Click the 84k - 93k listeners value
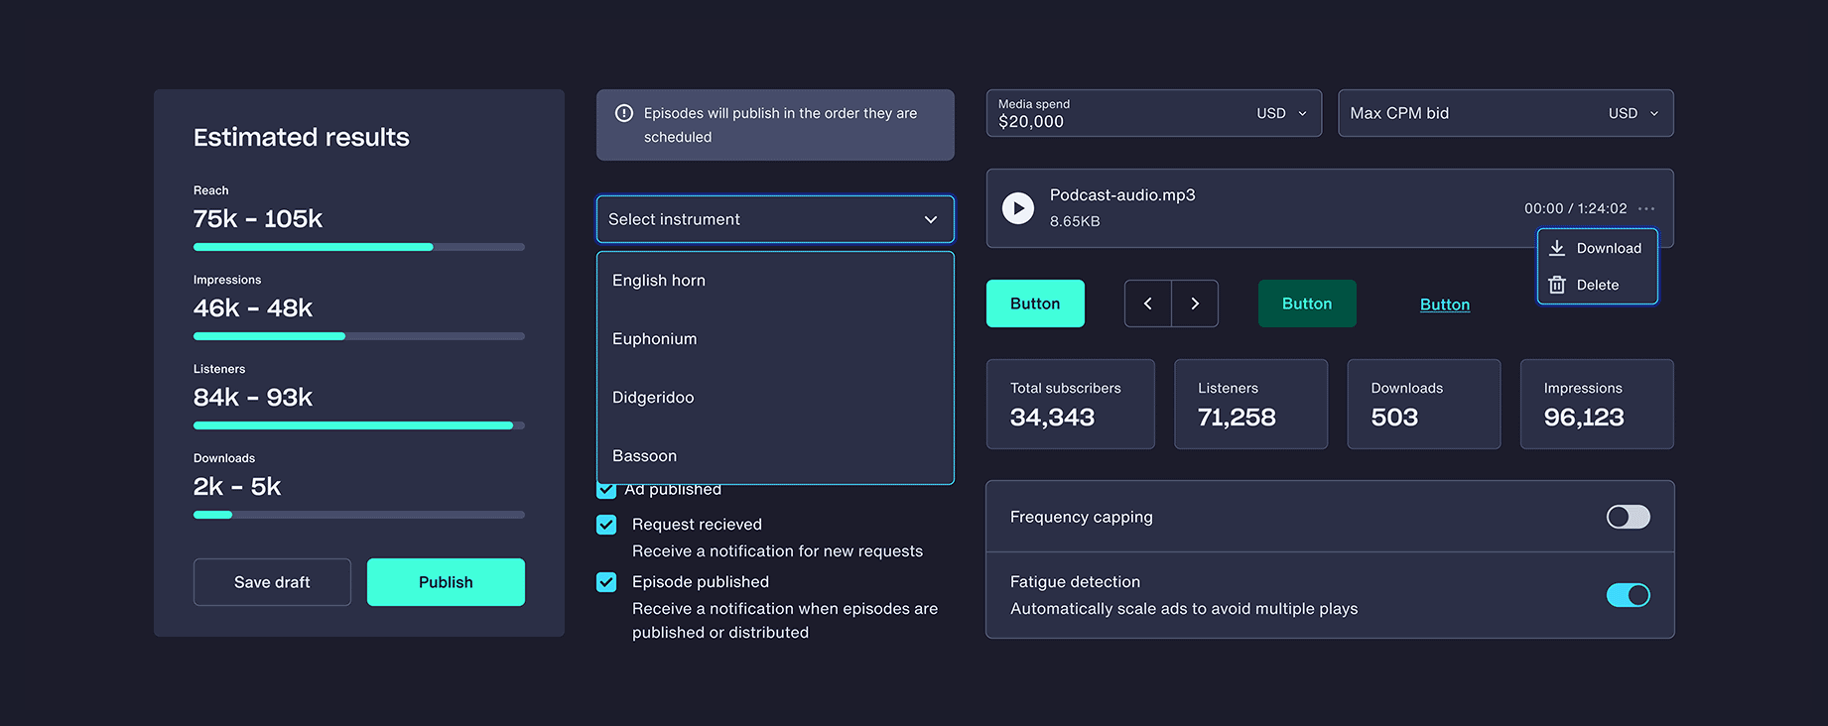The height and width of the screenshot is (726, 1828). (x=253, y=397)
